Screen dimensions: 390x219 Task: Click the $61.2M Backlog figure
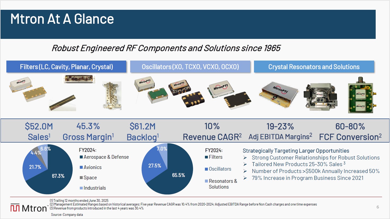143,131
